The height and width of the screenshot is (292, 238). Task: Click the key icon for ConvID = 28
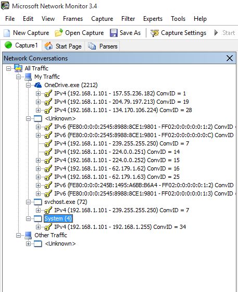(48, 110)
